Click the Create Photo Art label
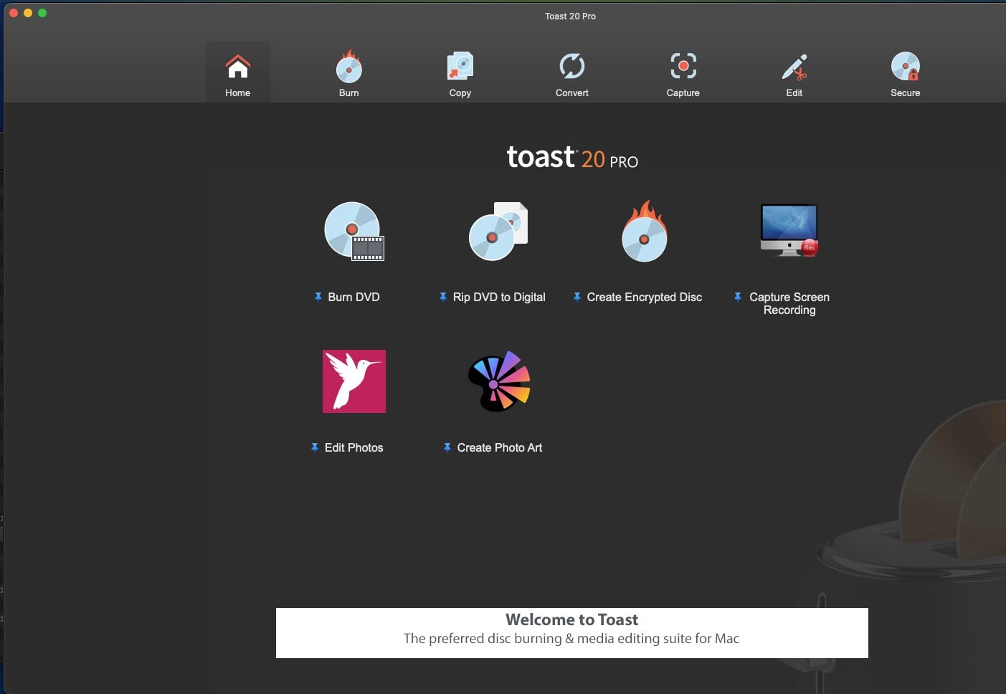1006x694 pixels. pos(500,447)
